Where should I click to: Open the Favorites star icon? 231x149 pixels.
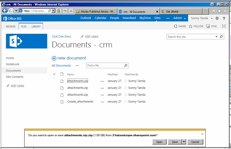click(x=219, y=11)
